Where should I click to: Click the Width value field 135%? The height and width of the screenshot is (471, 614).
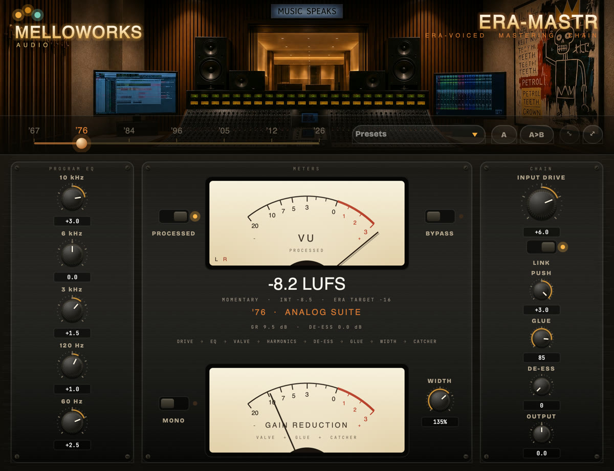440,422
